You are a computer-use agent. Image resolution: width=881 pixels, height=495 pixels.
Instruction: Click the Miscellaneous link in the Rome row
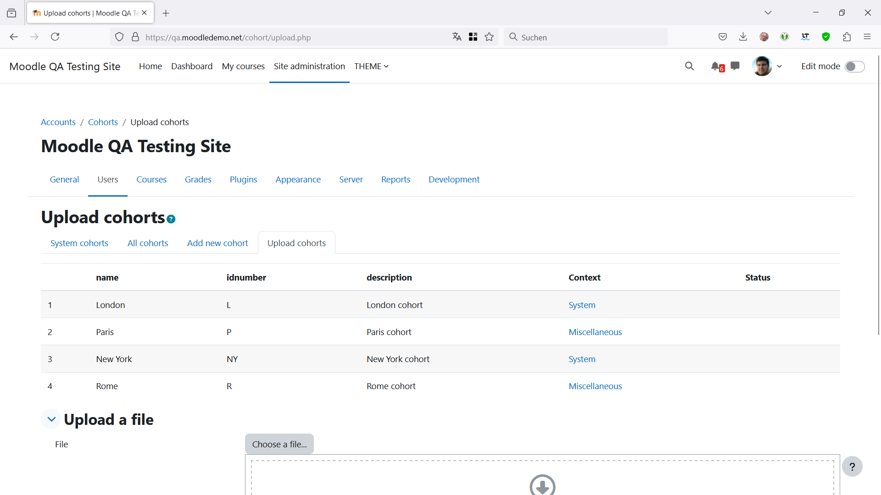pyautogui.click(x=595, y=386)
